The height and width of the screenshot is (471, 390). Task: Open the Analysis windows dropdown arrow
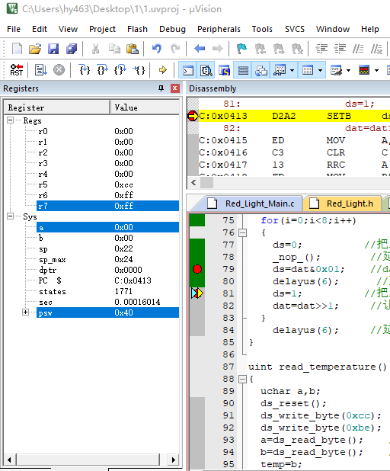376,70
